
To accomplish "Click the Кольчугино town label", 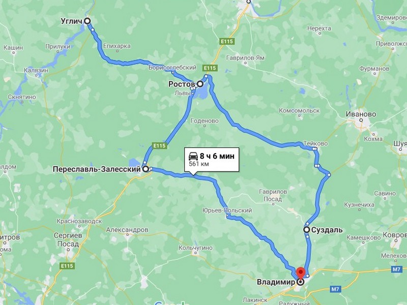I will (x=195, y=248).
